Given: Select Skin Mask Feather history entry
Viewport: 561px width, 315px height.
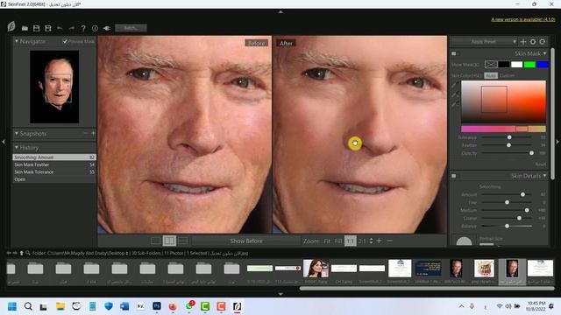Looking at the screenshot, I should click(54, 164).
